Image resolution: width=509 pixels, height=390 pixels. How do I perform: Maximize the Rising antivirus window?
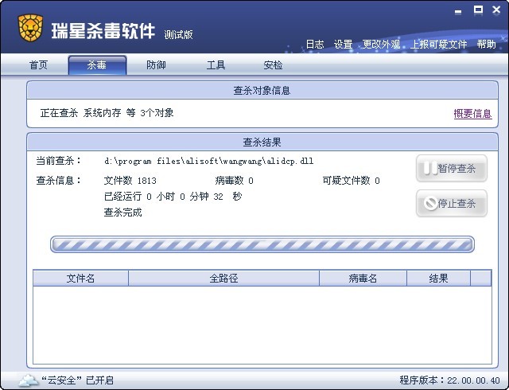point(478,10)
